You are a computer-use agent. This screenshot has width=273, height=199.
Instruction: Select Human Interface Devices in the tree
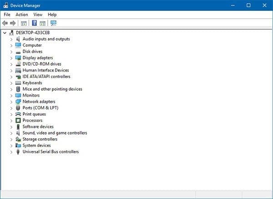[45, 70]
